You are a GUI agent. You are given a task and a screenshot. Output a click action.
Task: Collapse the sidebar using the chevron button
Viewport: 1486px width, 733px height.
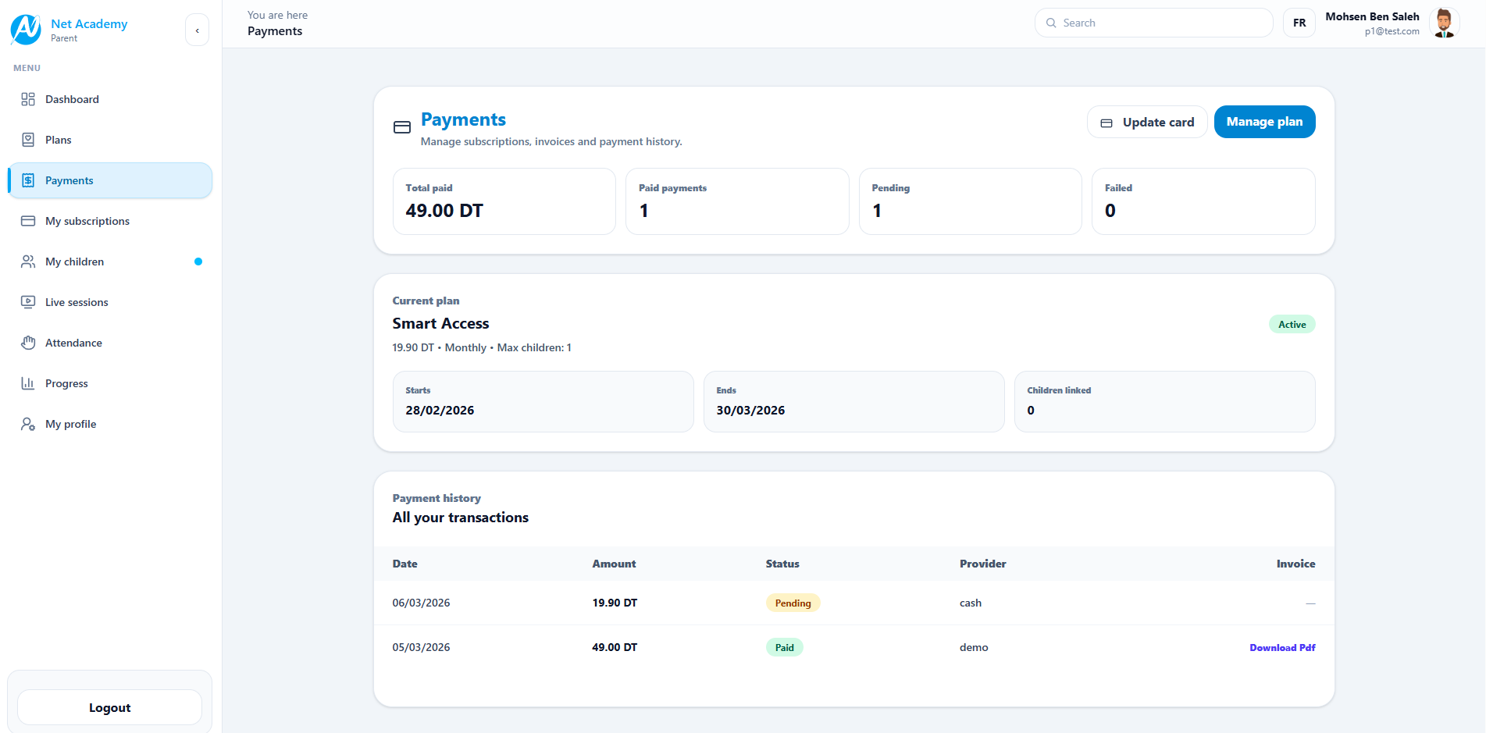click(197, 29)
